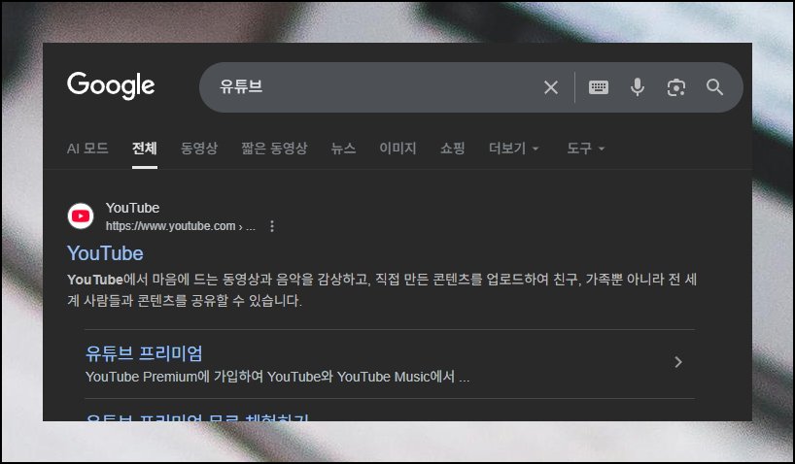
Task: Click the YouTube site name above URL
Action: click(132, 208)
